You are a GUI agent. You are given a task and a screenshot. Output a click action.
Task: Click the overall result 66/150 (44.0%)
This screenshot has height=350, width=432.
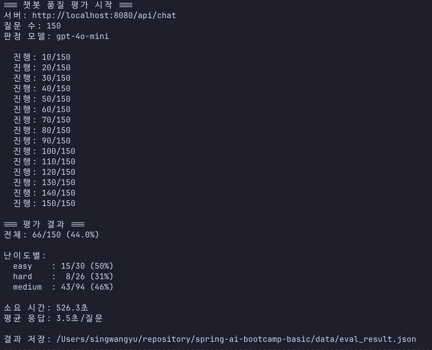(66, 235)
